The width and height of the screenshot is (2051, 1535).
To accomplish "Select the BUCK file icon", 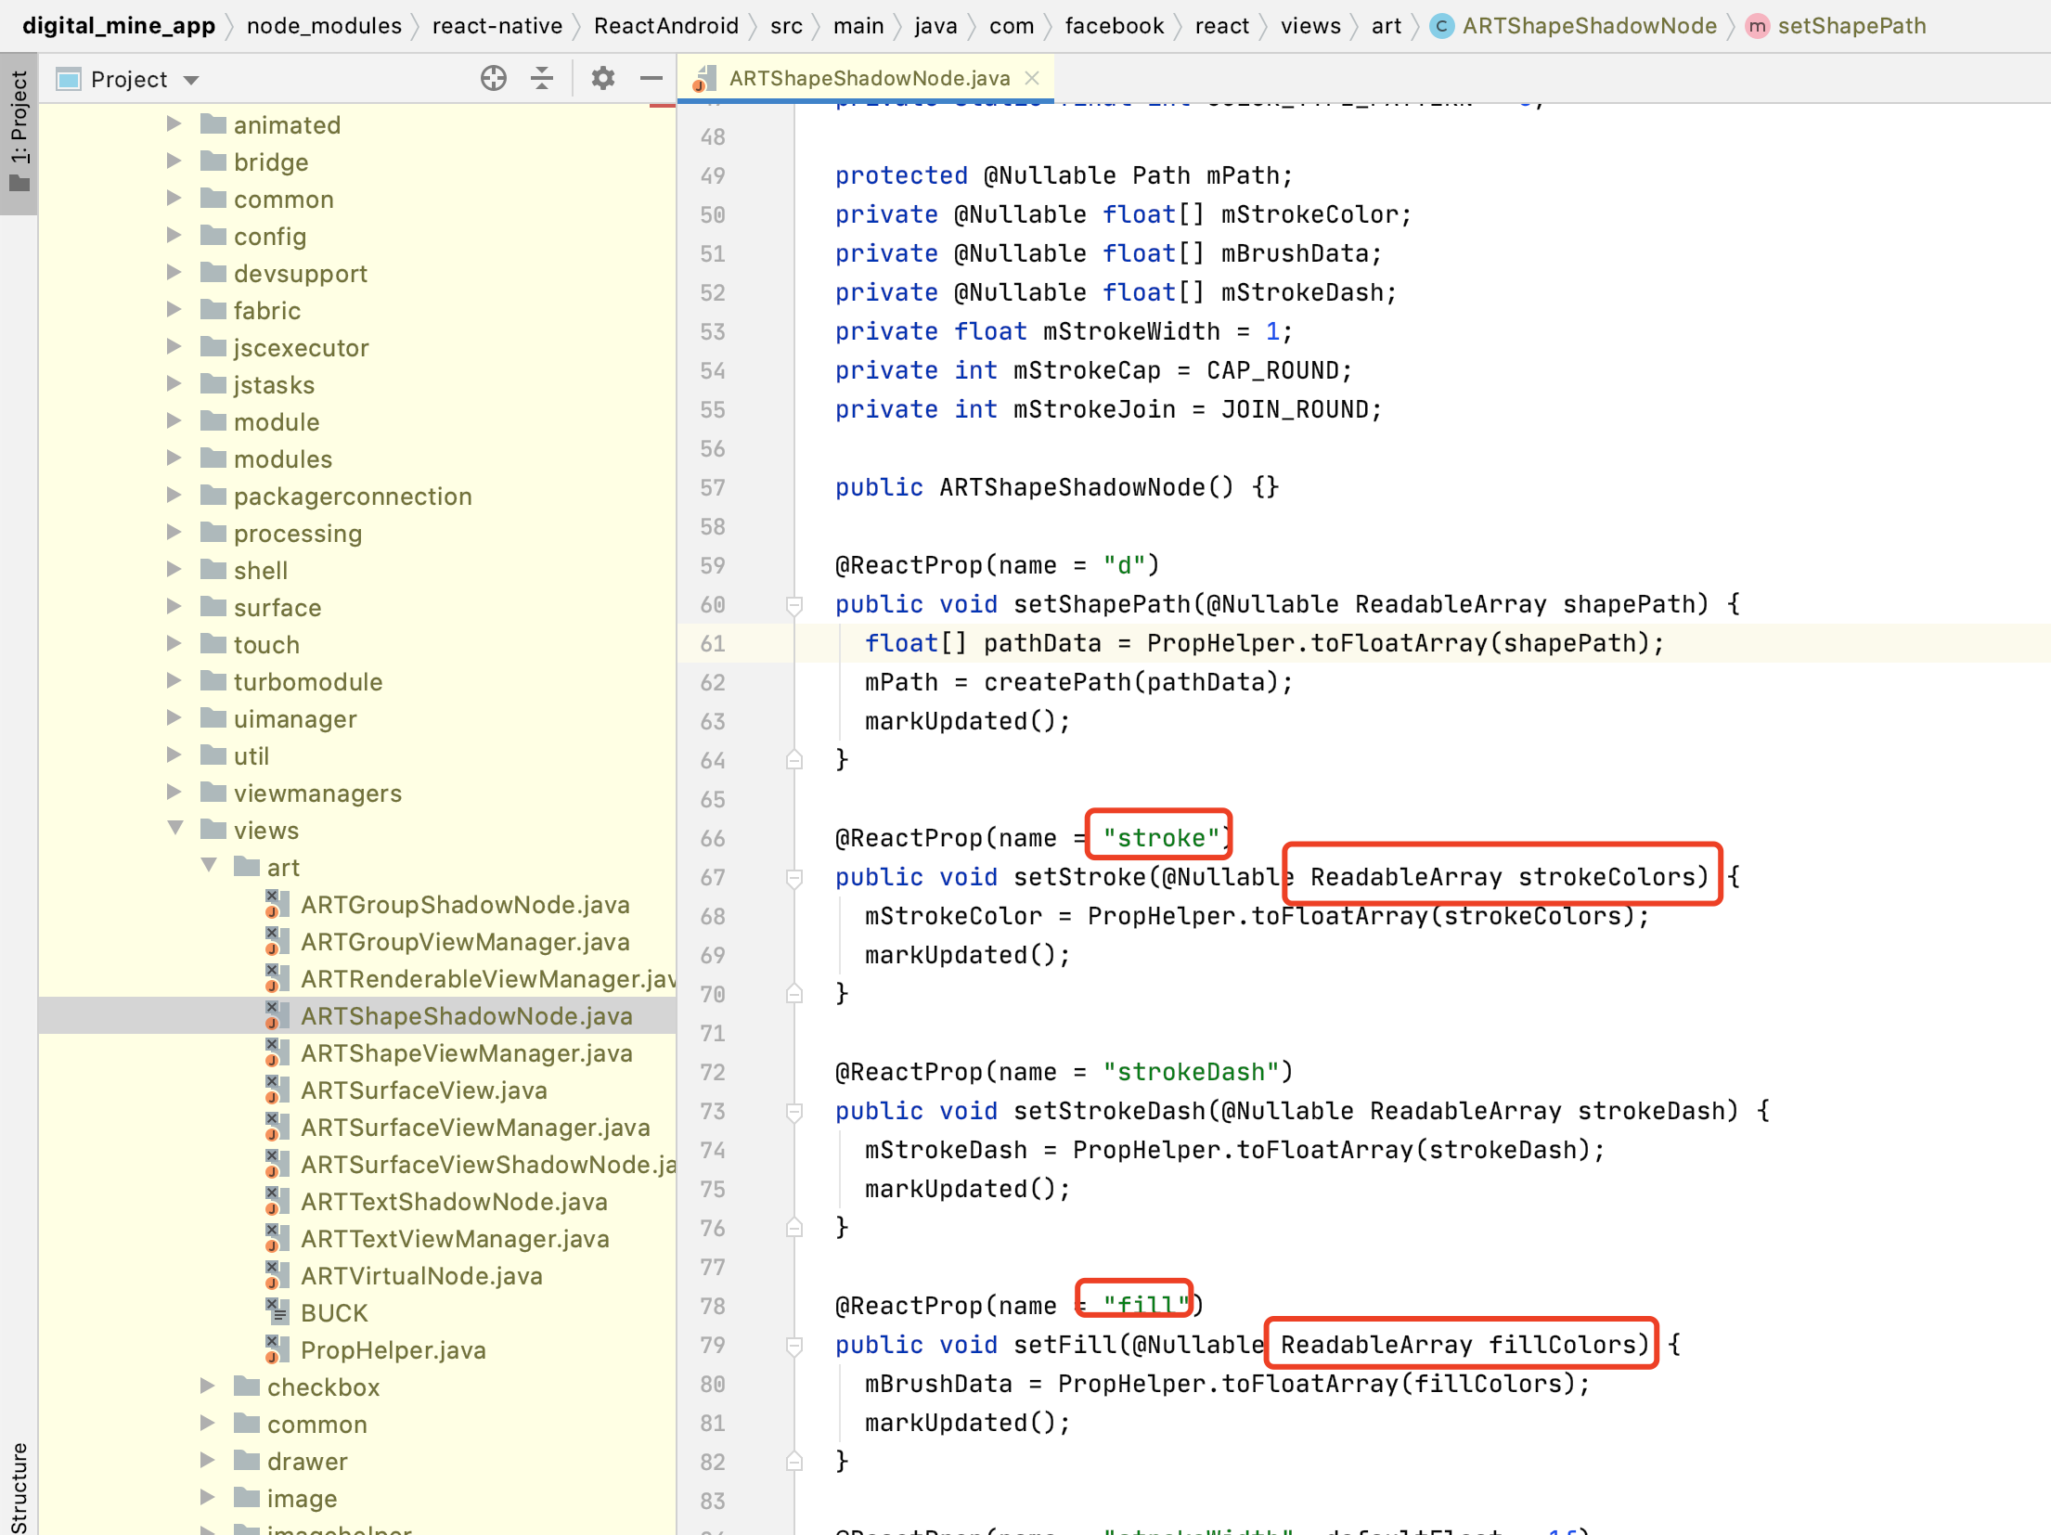I will click(x=277, y=1311).
